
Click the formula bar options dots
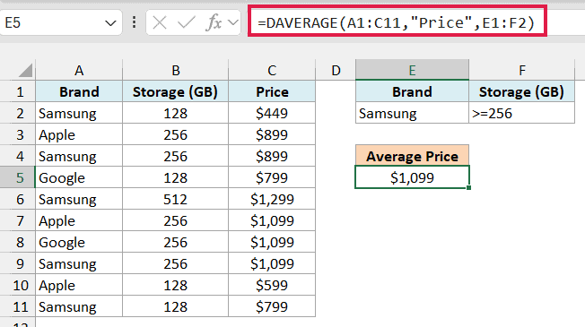(x=134, y=22)
